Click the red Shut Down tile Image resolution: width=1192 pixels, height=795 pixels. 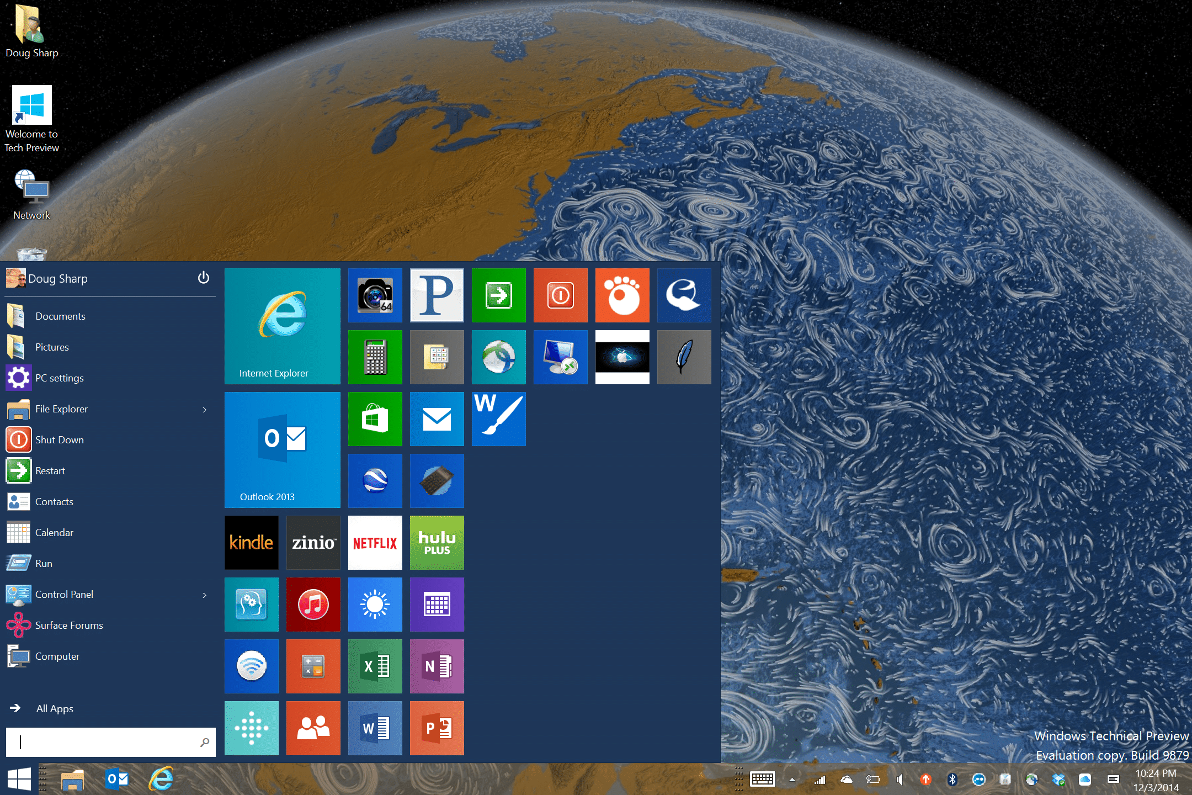[x=561, y=295]
